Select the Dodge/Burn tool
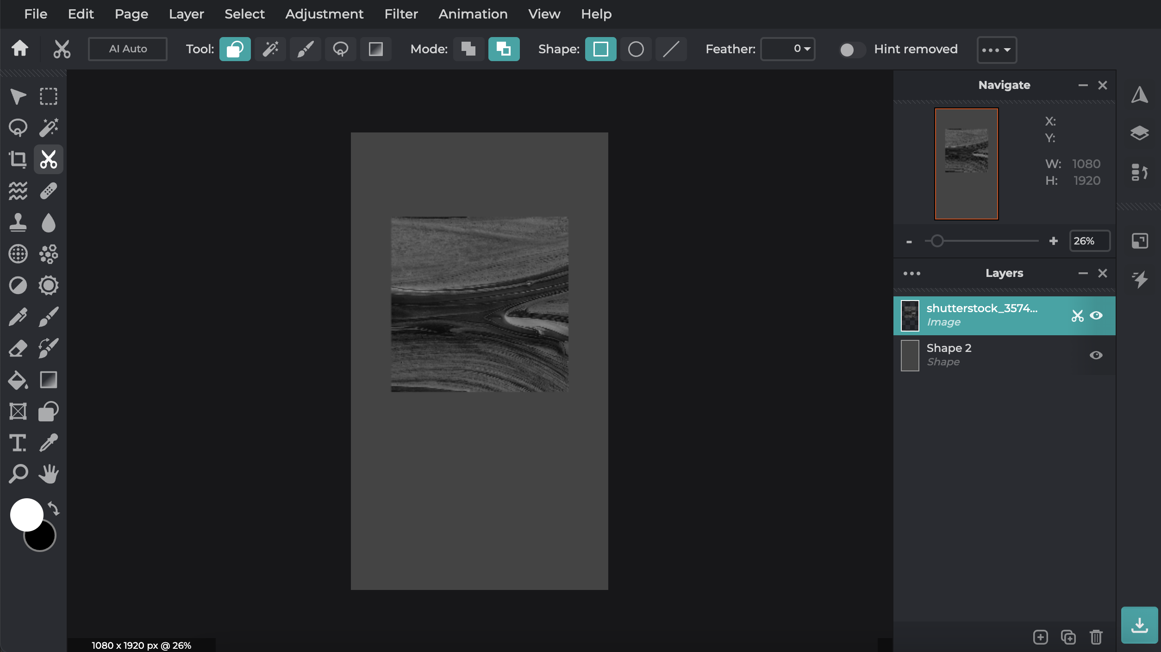This screenshot has height=652, width=1161. click(x=18, y=285)
